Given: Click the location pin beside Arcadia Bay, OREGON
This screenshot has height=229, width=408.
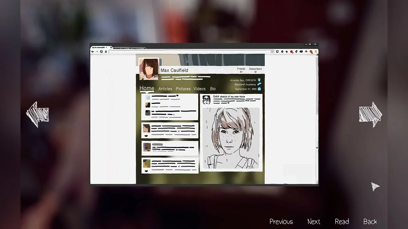Looking at the screenshot, I should 259,80.
